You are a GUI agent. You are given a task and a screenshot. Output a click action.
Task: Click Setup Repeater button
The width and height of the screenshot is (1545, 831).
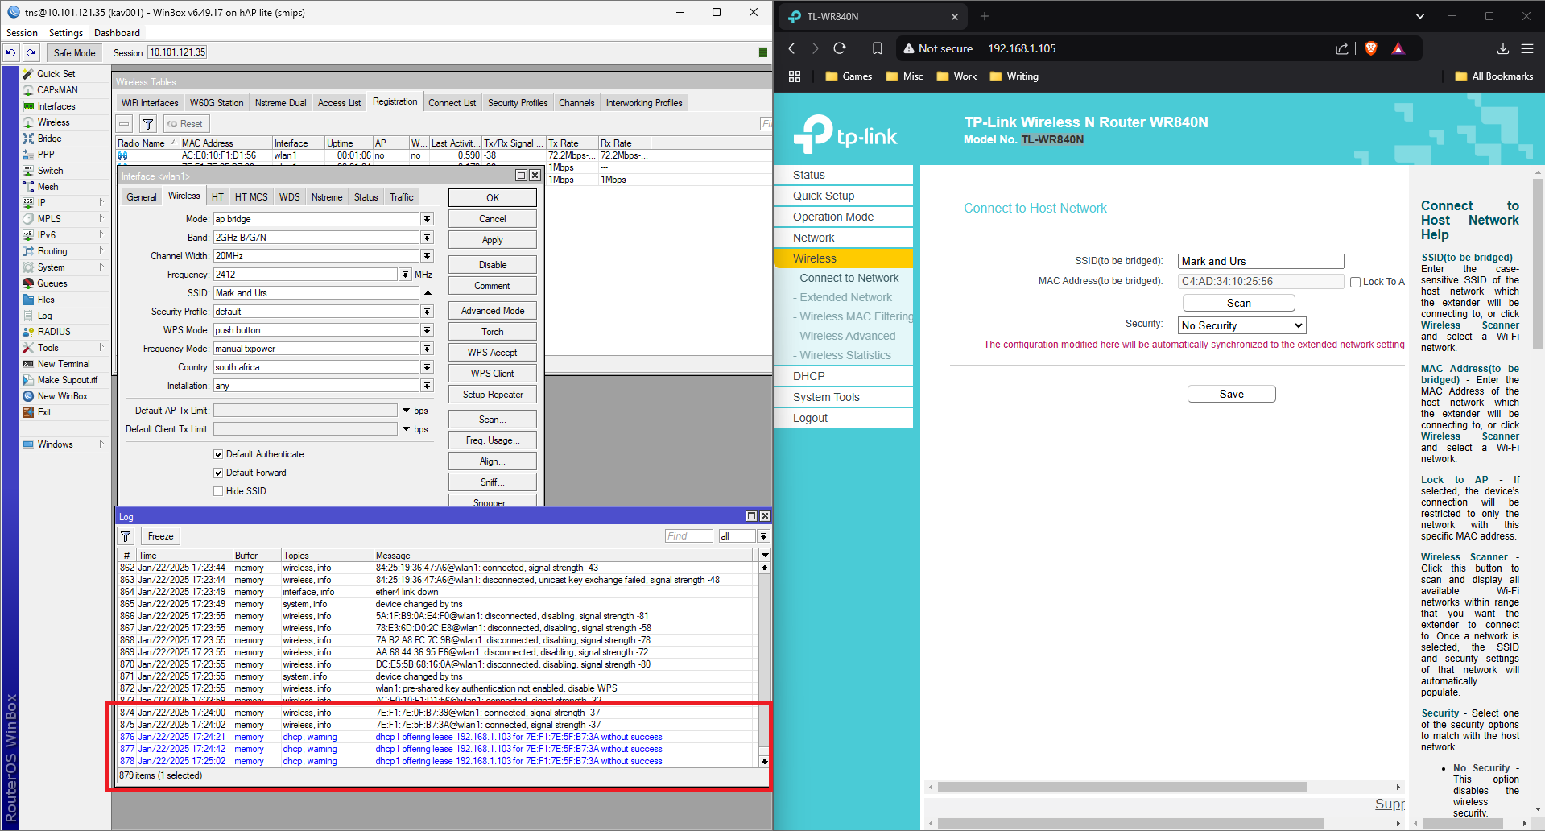(493, 395)
